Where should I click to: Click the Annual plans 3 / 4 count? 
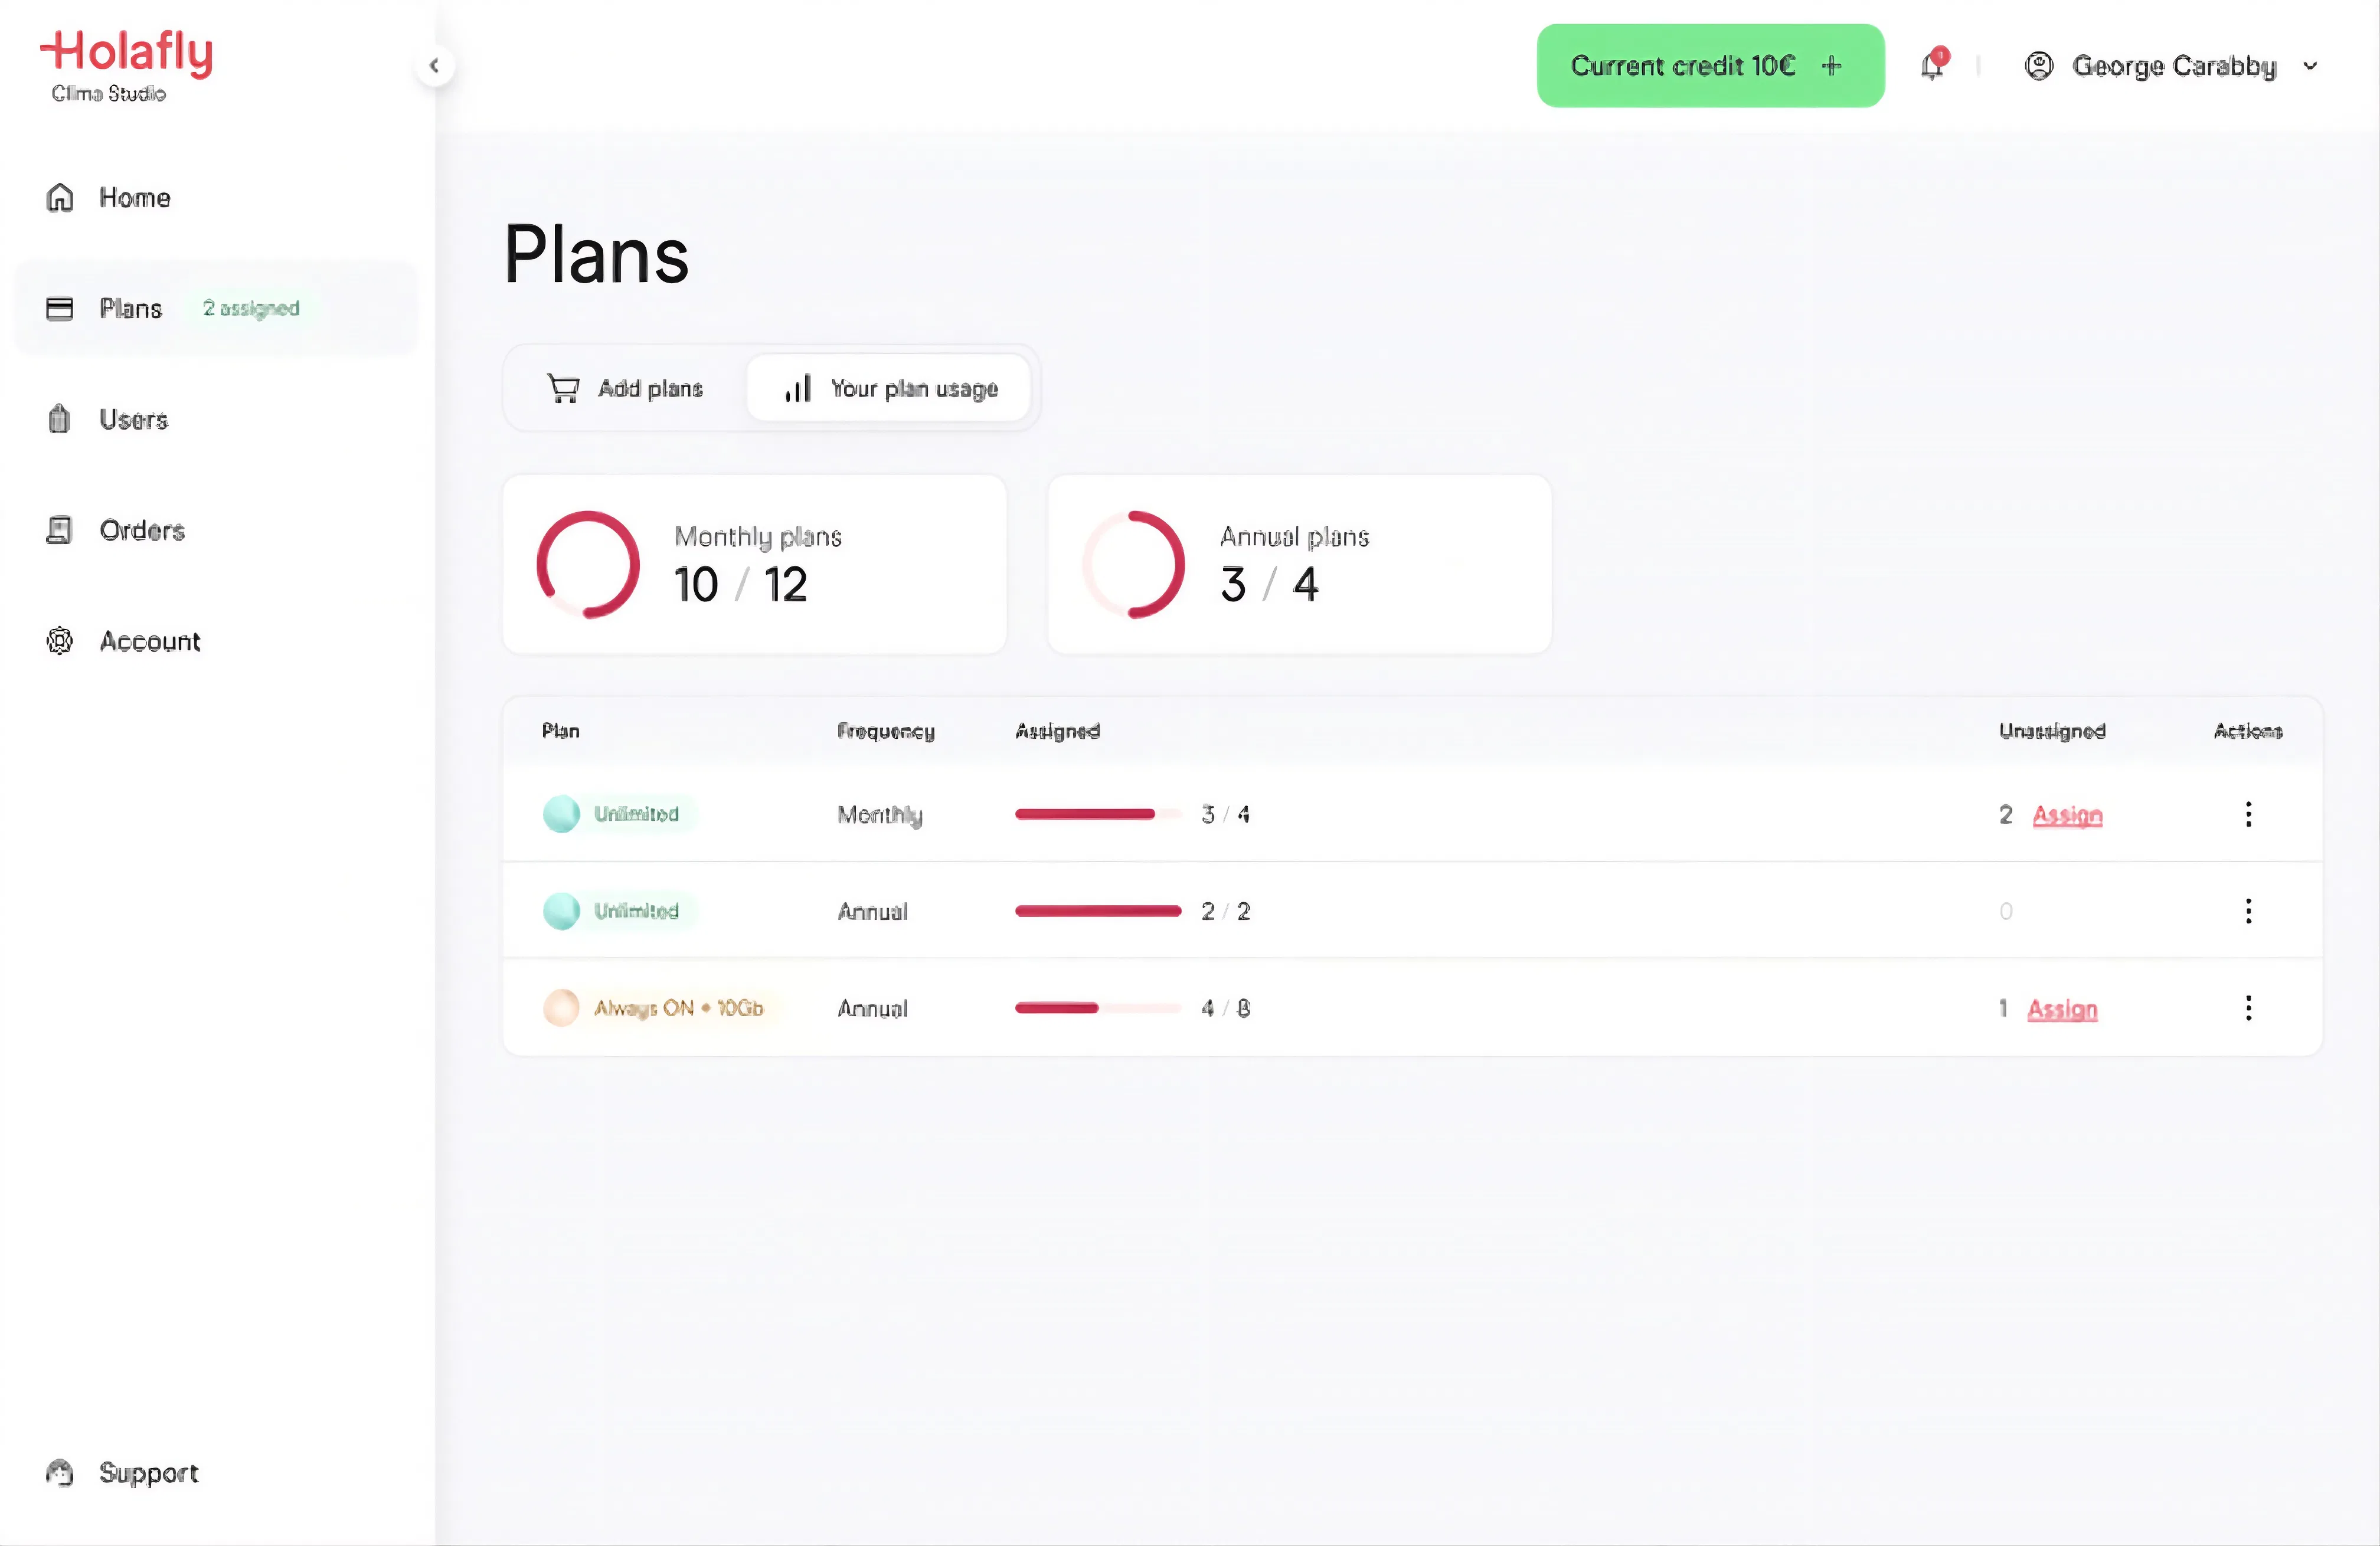point(1270,585)
